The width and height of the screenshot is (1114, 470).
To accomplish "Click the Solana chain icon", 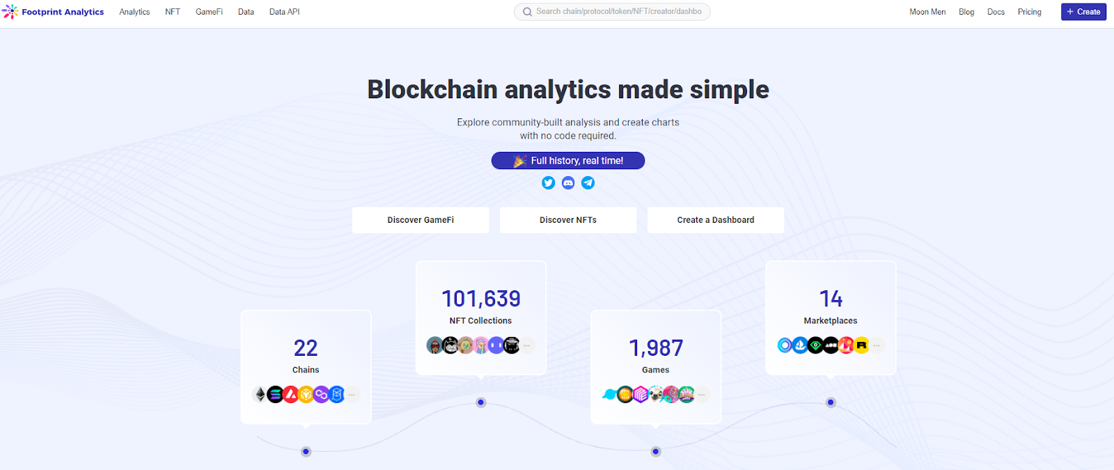I will coord(274,394).
